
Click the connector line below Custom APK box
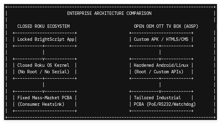[160, 52]
